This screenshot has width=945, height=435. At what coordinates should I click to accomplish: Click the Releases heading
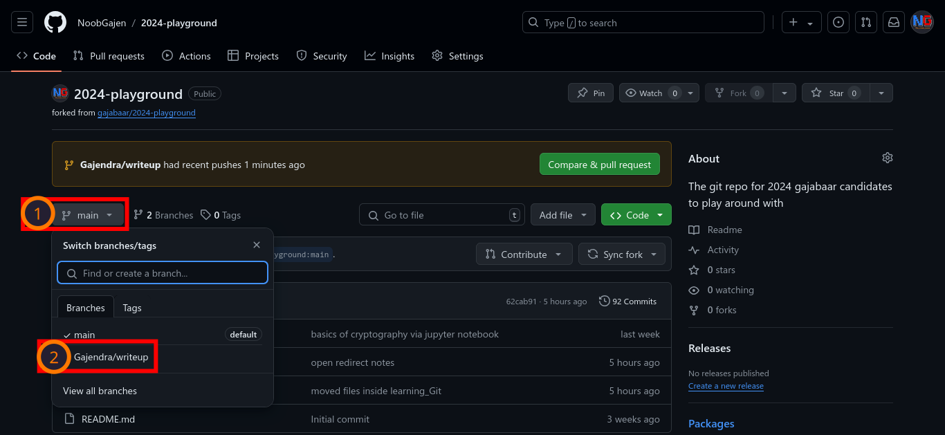point(710,348)
